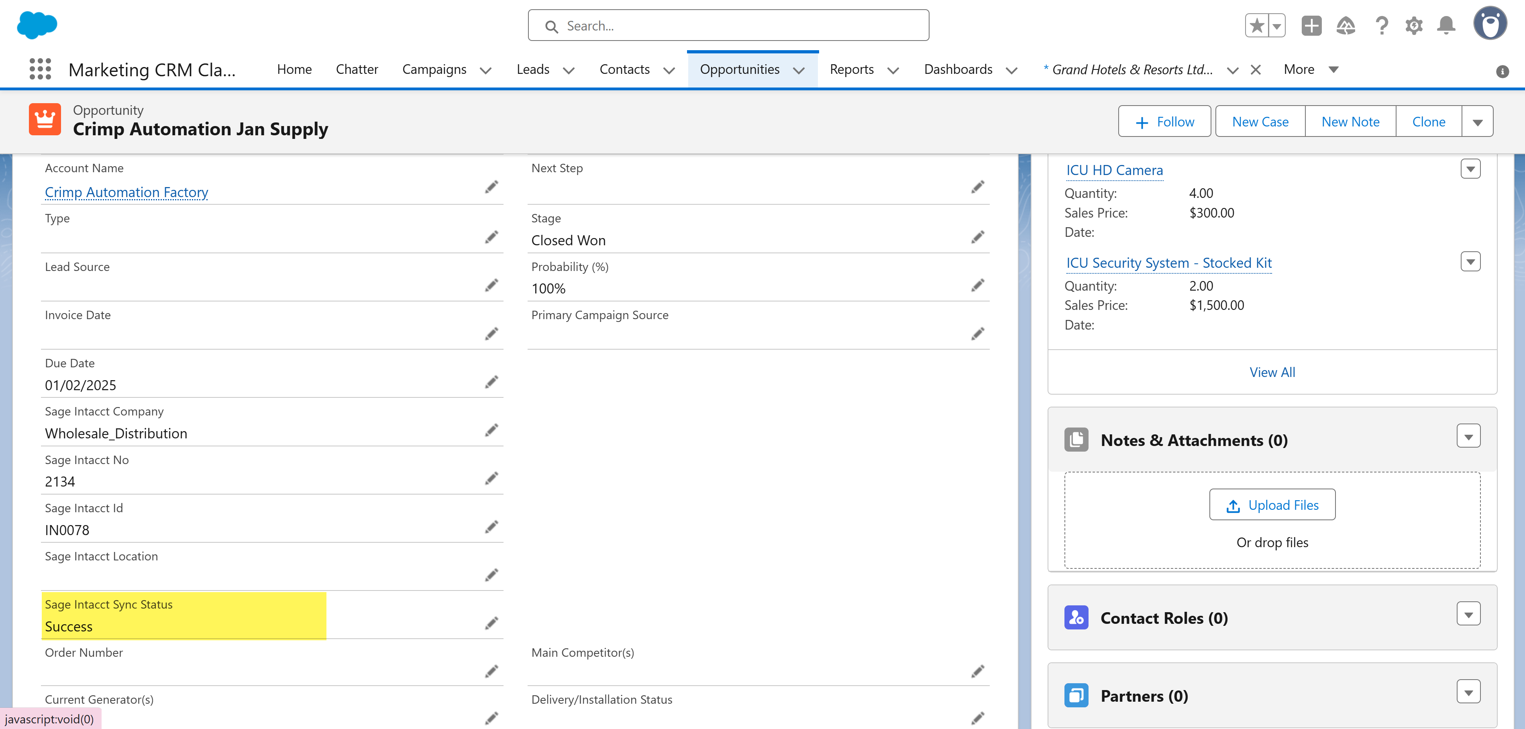Switch to the Contacts tab
Screen dimensions: 1525x729
[x=624, y=69]
